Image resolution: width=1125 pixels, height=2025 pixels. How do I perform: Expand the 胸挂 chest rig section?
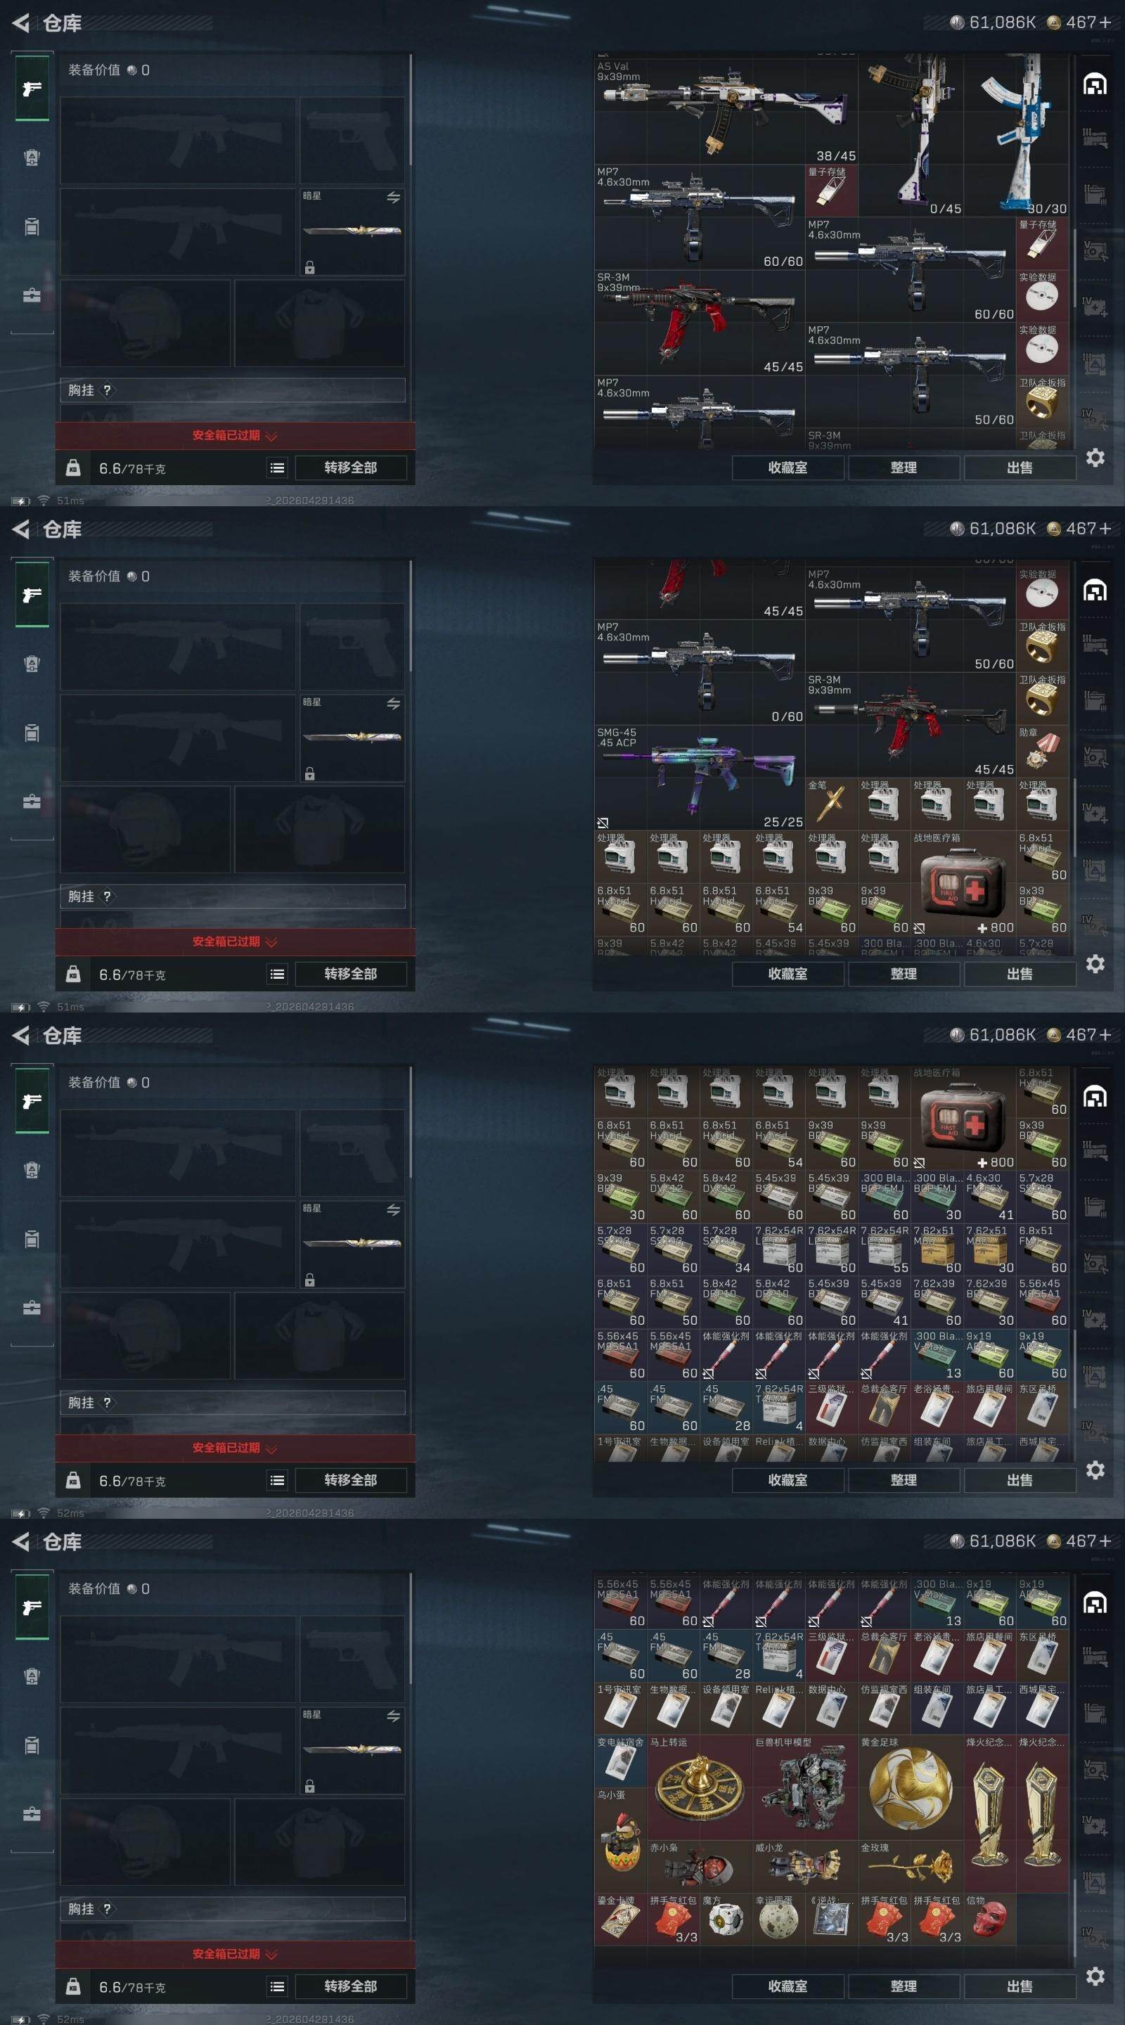[233, 390]
